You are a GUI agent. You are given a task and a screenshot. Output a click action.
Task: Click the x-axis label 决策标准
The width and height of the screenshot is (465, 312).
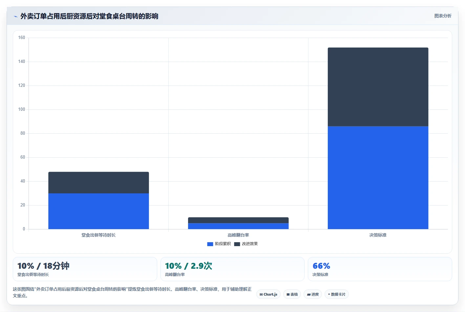click(378, 235)
